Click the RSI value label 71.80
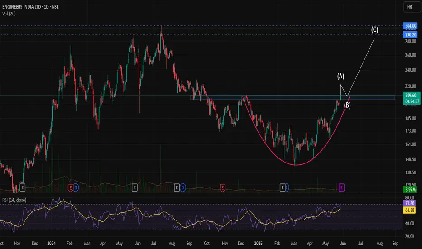Viewport: 422px width, 249px height. coord(409,204)
